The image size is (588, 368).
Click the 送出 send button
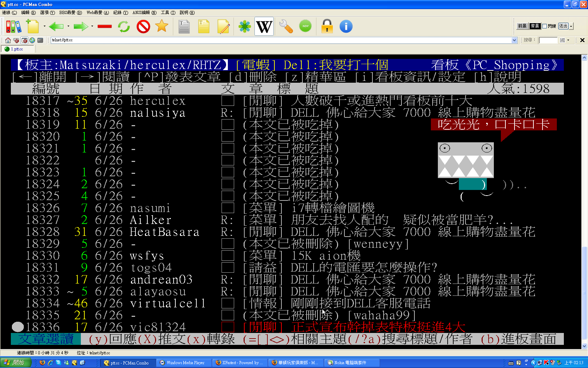click(563, 26)
